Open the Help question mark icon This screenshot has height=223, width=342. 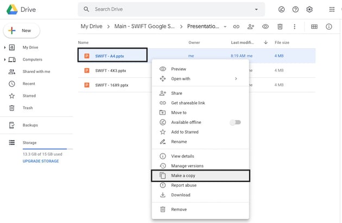pyautogui.click(x=295, y=9)
